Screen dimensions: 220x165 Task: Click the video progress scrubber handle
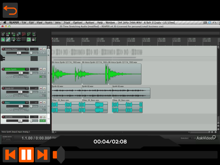click(61, 155)
